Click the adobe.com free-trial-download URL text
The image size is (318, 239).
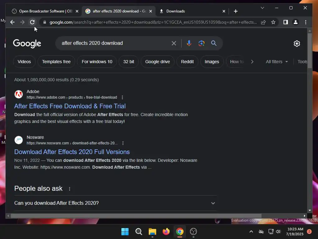[72, 97]
